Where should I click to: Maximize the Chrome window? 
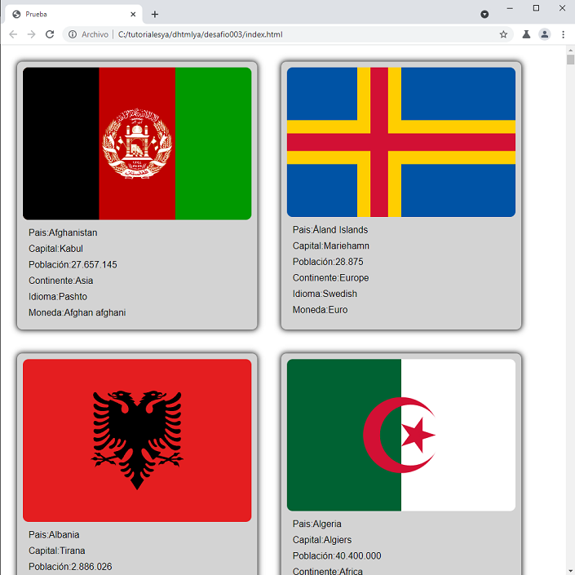click(536, 8)
